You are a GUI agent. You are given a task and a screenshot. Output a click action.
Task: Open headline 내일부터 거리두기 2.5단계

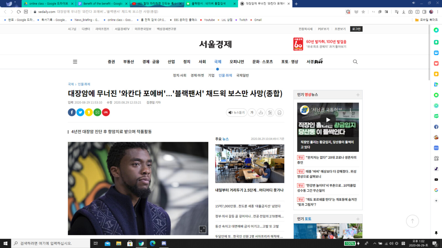pyautogui.click(x=249, y=190)
